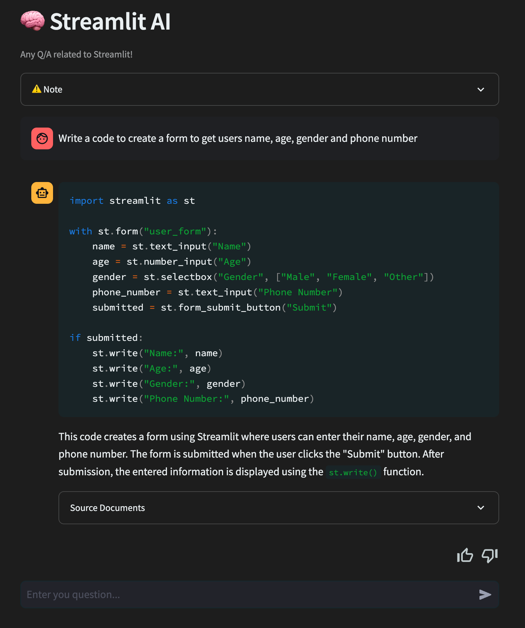Click the 'This code creates a form' explanation
The height and width of the screenshot is (628, 525).
point(265,454)
